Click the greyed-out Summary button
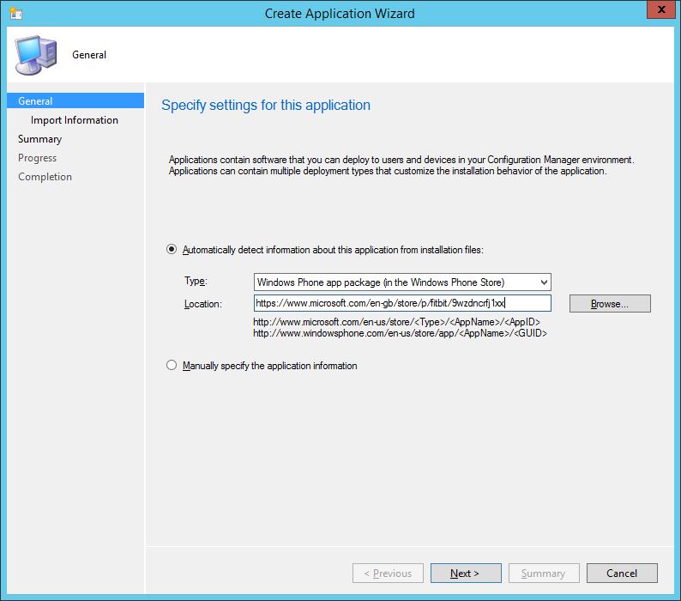Viewport: 681px width, 601px height. pyautogui.click(x=544, y=574)
